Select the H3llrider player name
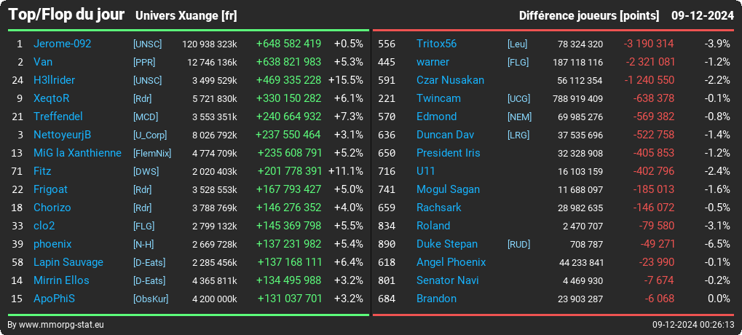742x335 pixels. [54, 80]
